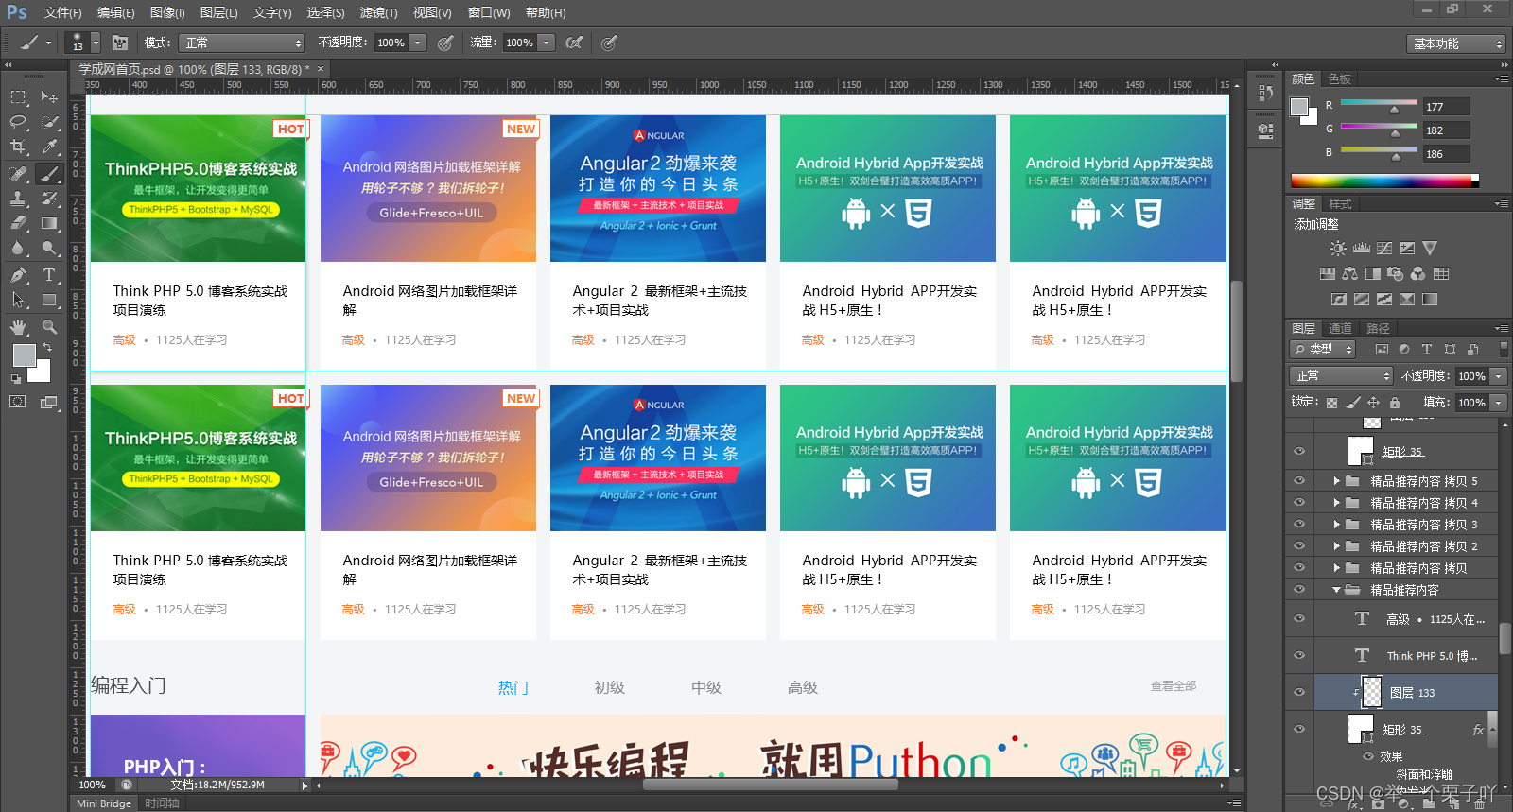Select the Clone Stamp tool
Viewport: 1513px width, 812px height.
(18, 199)
